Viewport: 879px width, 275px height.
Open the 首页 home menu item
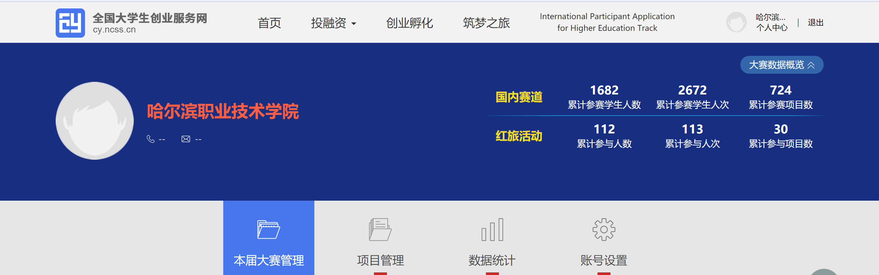pyautogui.click(x=269, y=23)
